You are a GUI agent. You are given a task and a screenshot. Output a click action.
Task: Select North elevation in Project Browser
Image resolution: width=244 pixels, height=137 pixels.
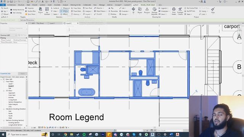pyautogui.click(x=10, y=113)
